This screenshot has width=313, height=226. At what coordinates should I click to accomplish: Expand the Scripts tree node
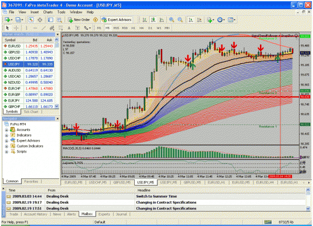(x=7, y=151)
